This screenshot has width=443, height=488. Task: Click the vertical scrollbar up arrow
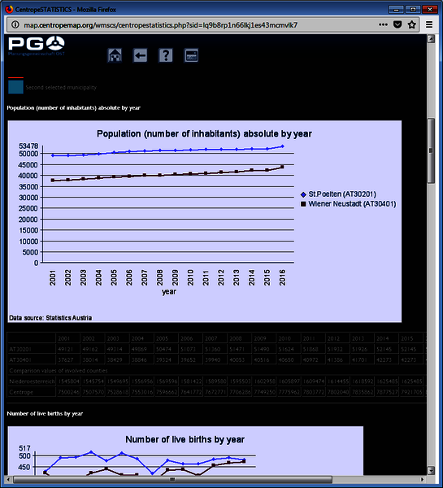pyautogui.click(x=431, y=39)
